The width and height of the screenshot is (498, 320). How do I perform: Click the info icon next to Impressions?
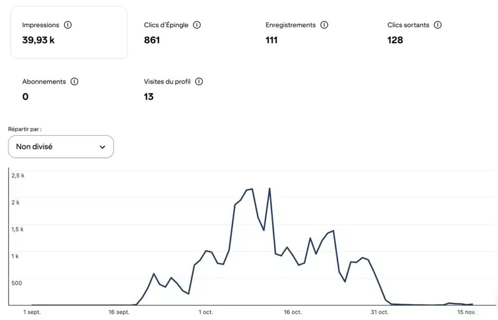pos(68,25)
